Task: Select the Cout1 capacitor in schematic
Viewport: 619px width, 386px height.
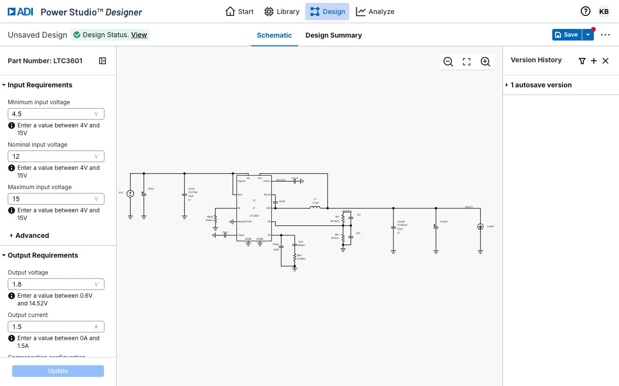Action: coord(393,227)
